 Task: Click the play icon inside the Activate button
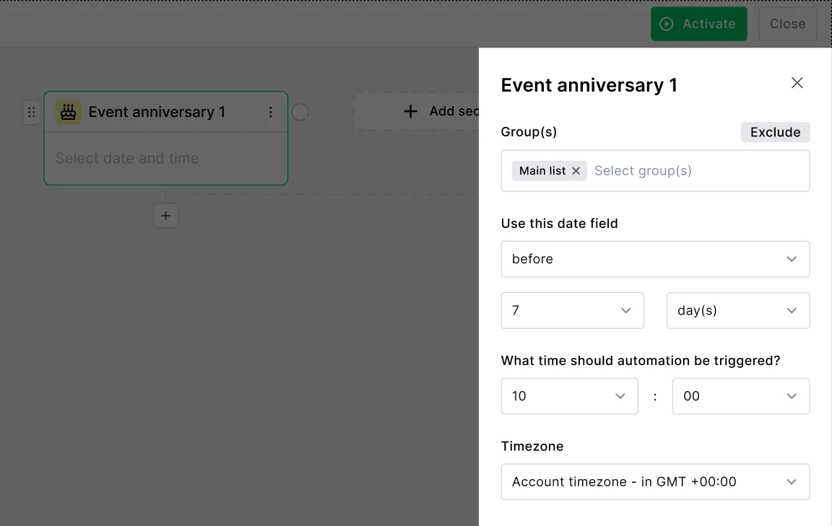(665, 24)
